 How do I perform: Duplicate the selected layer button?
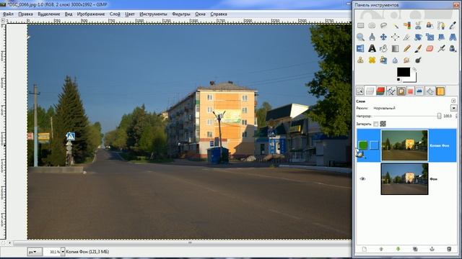[x=415, y=250]
